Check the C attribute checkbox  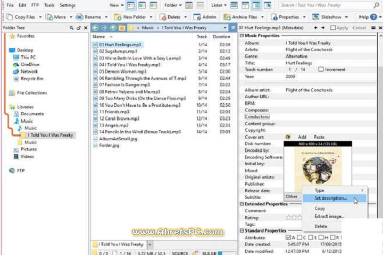click(x=299, y=237)
